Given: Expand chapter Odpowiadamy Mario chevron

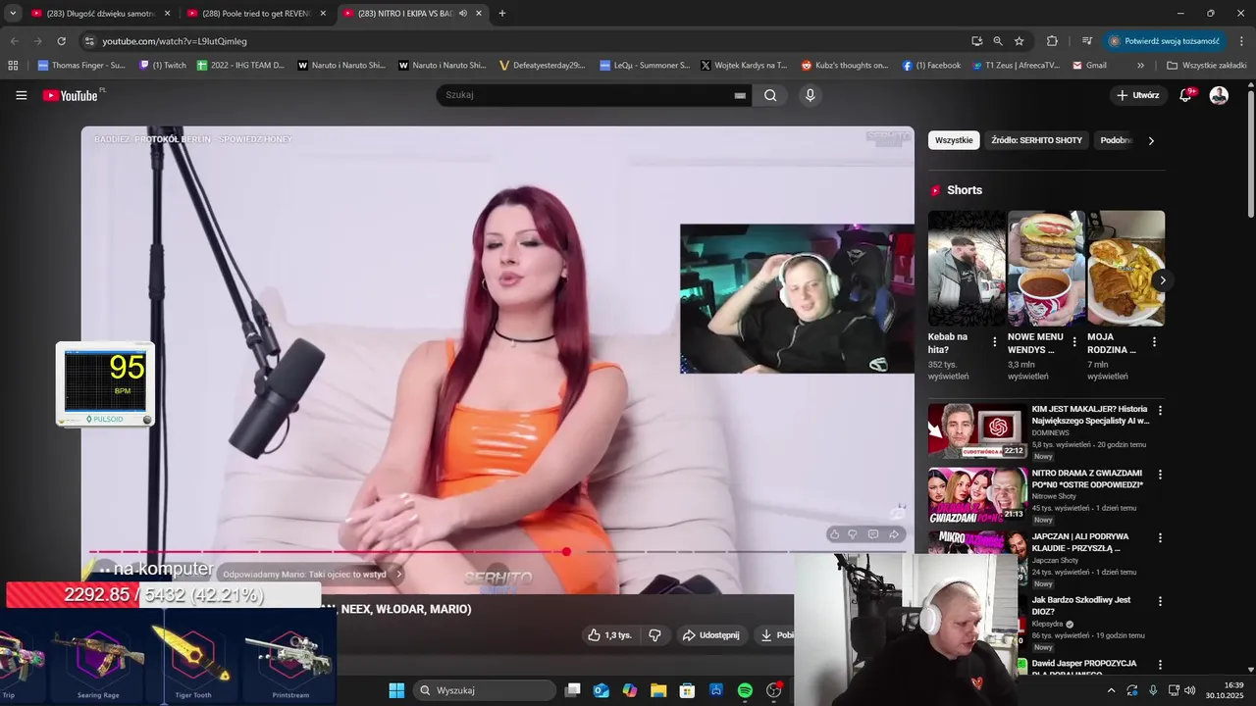Looking at the screenshot, I should (x=398, y=575).
